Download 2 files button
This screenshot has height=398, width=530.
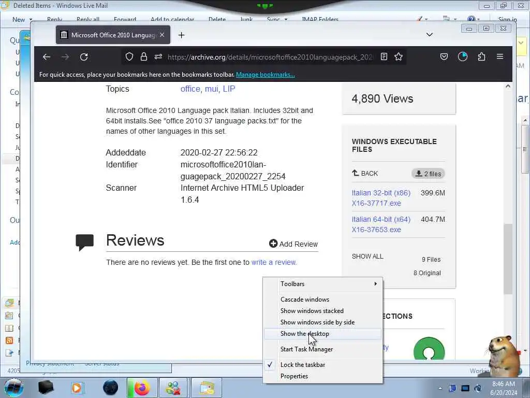pyautogui.click(x=428, y=174)
